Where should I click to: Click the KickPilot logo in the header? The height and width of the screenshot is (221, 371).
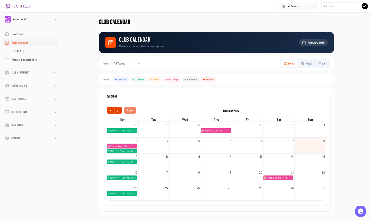[x=19, y=6]
